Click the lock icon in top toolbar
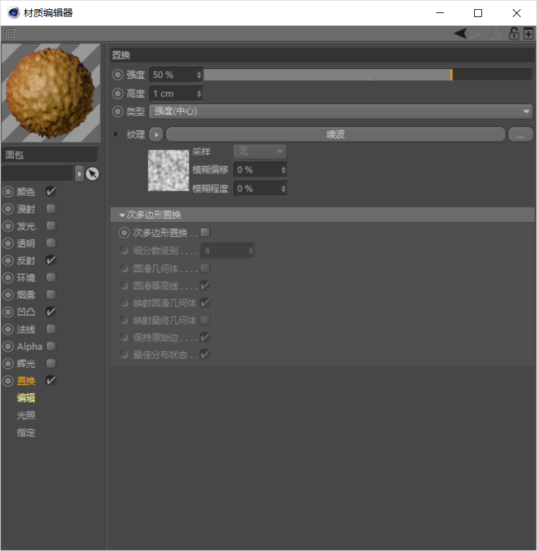This screenshot has width=537, height=551. [x=514, y=33]
